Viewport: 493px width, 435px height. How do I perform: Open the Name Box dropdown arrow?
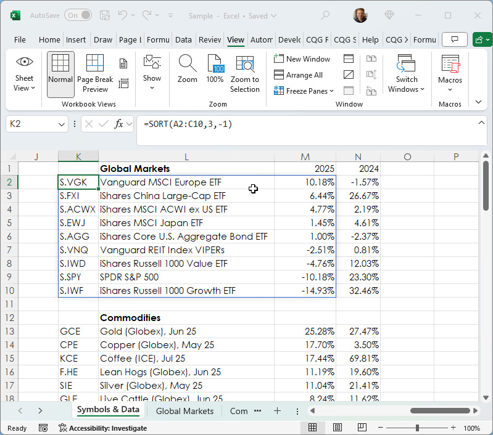point(61,124)
